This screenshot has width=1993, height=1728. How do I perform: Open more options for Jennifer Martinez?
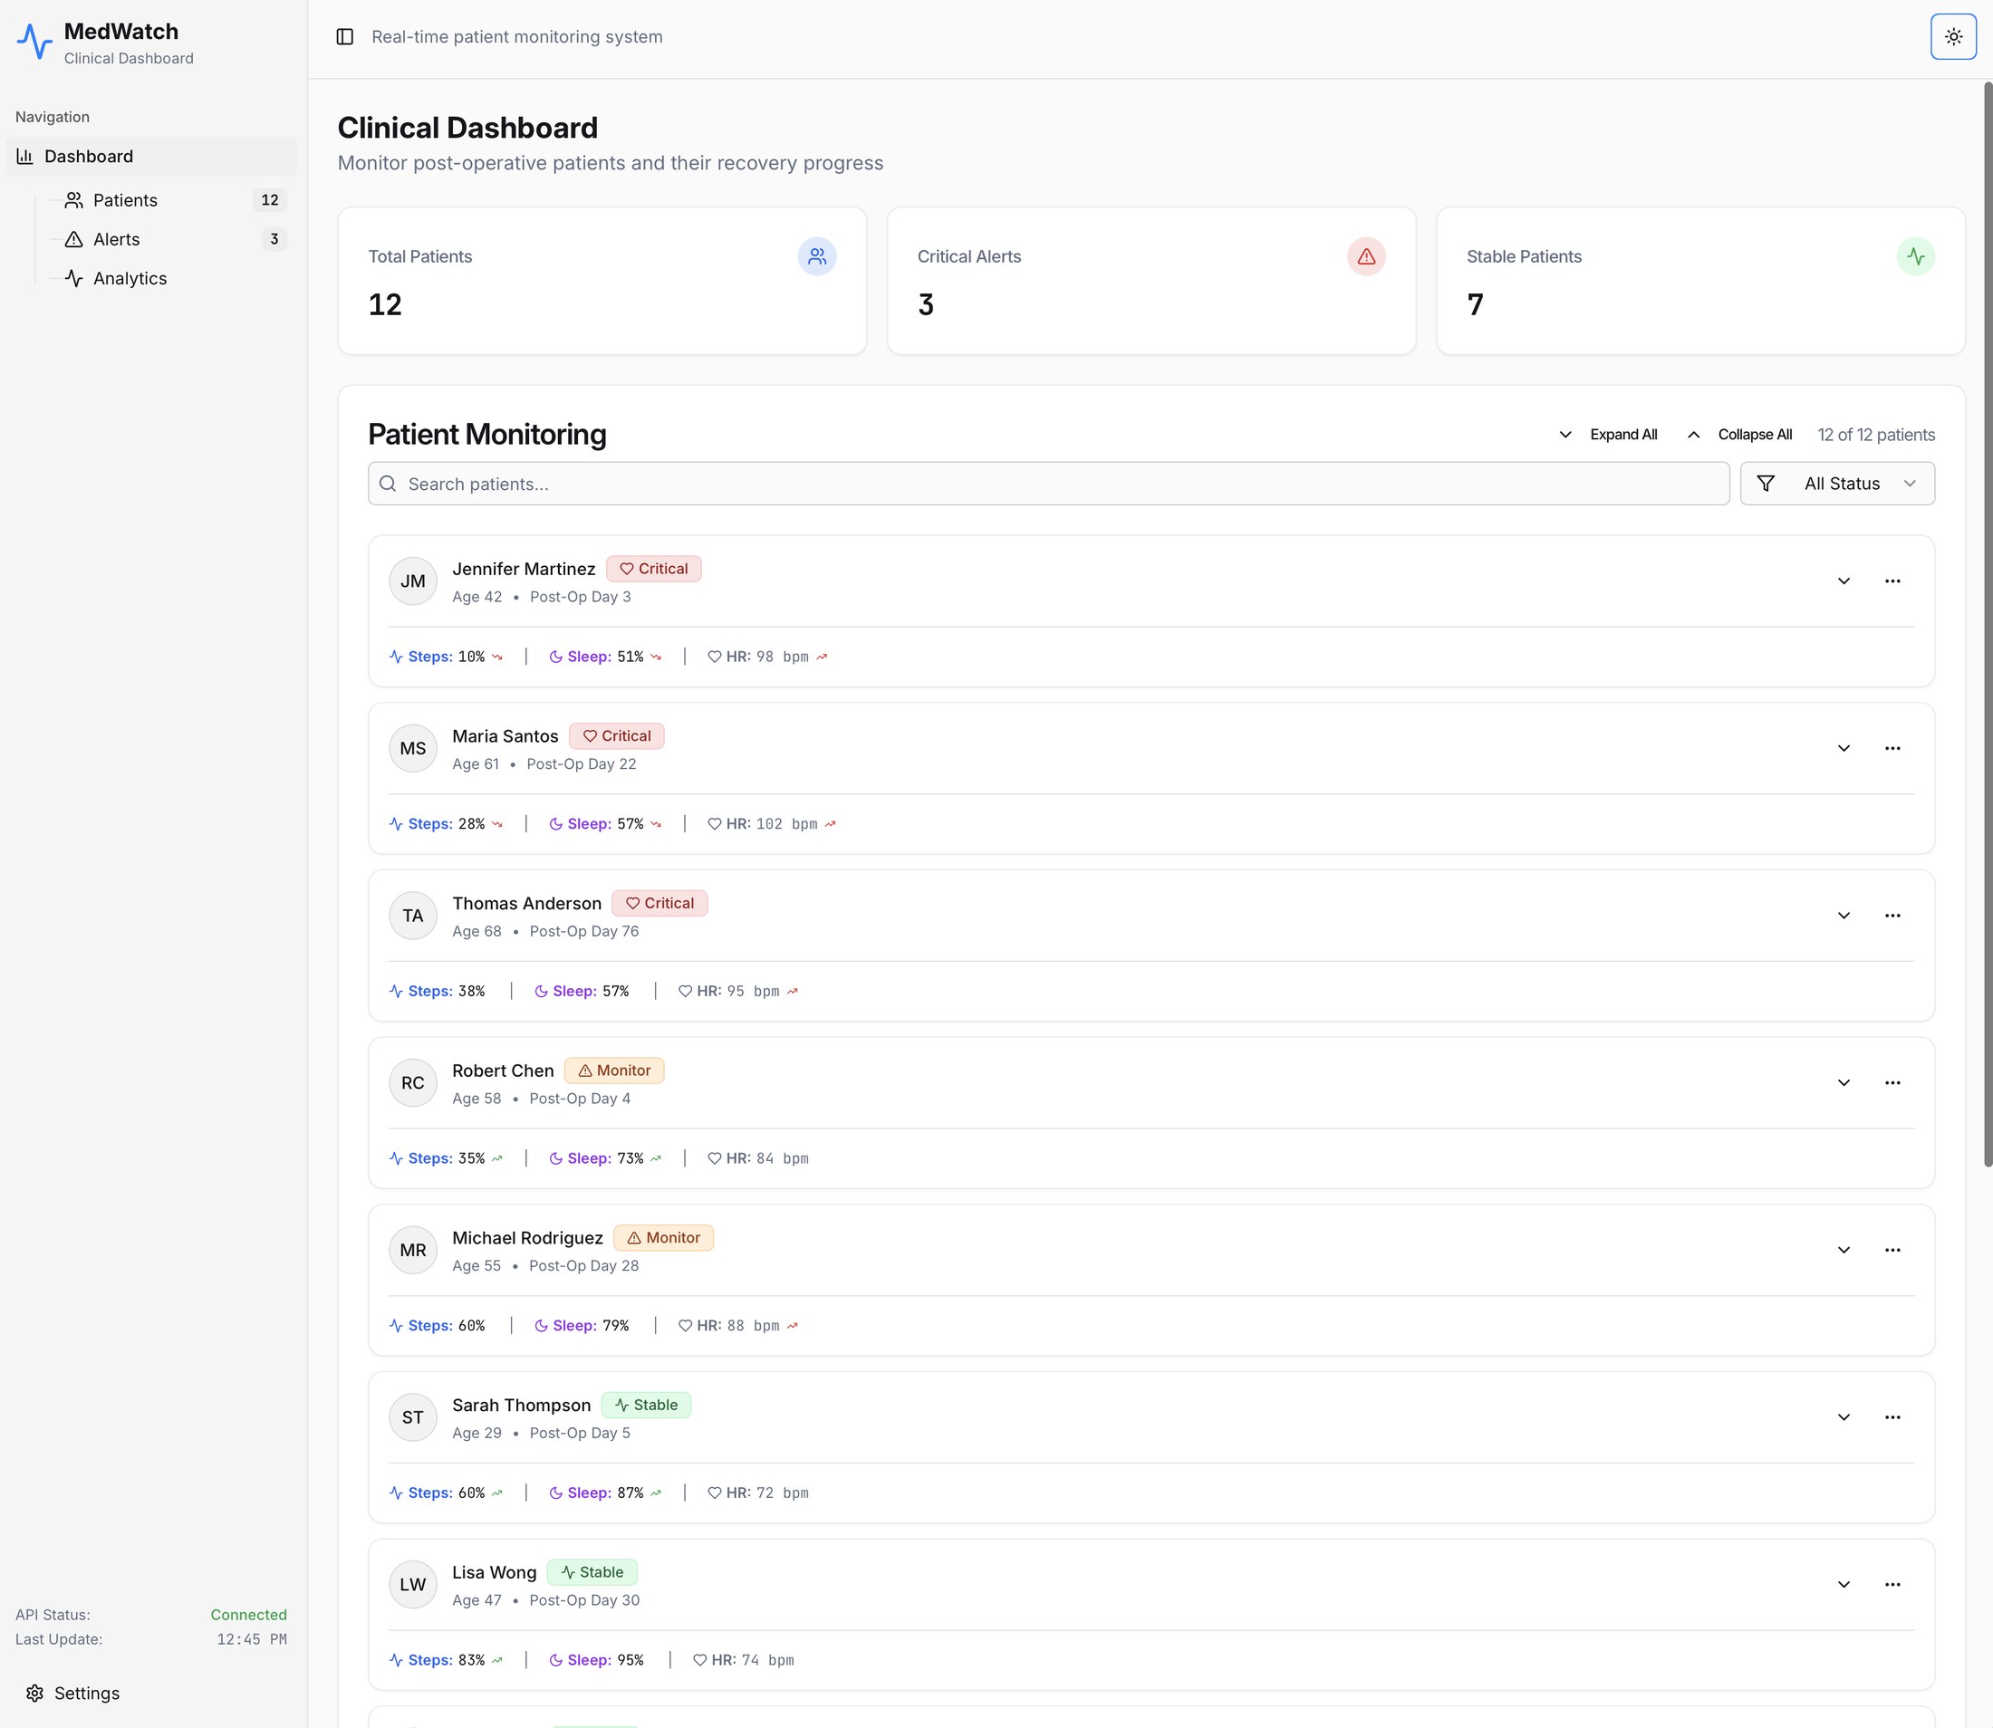[x=1892, y=581]
